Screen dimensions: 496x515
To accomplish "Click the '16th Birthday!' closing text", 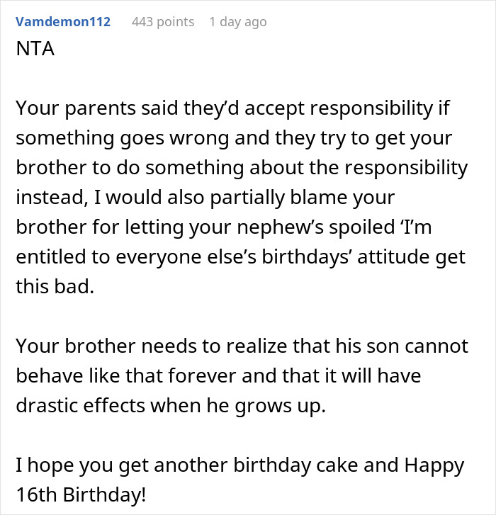I will point(81,495).
